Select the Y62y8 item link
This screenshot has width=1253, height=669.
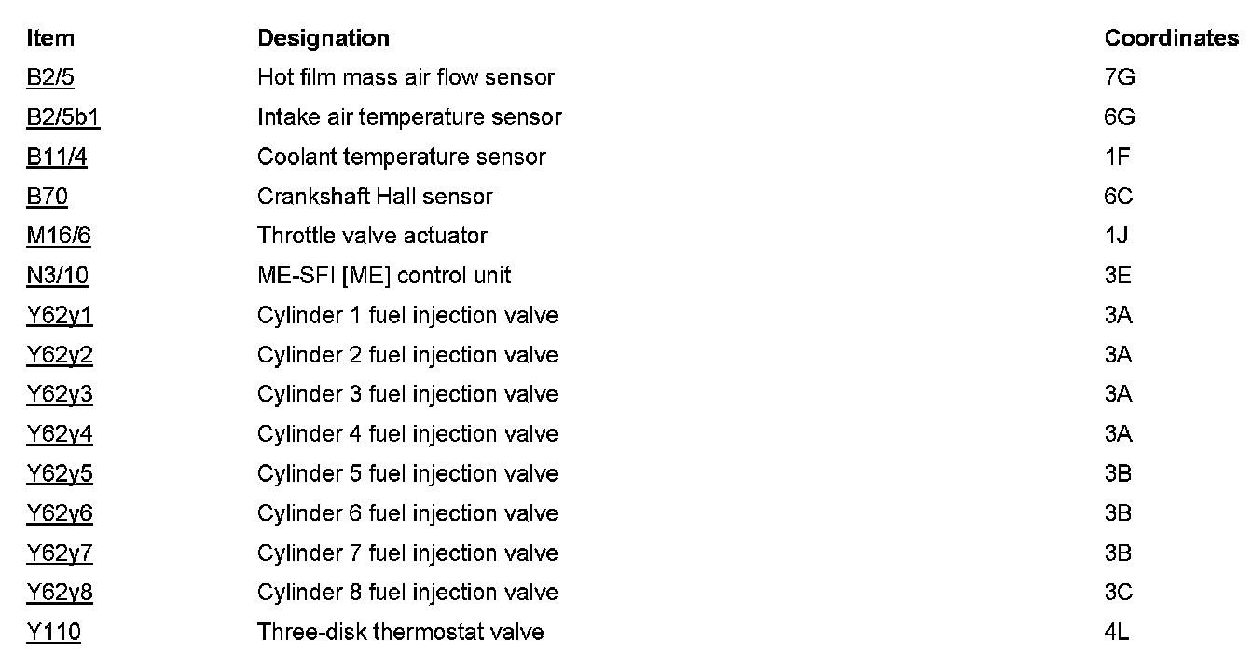60,593
